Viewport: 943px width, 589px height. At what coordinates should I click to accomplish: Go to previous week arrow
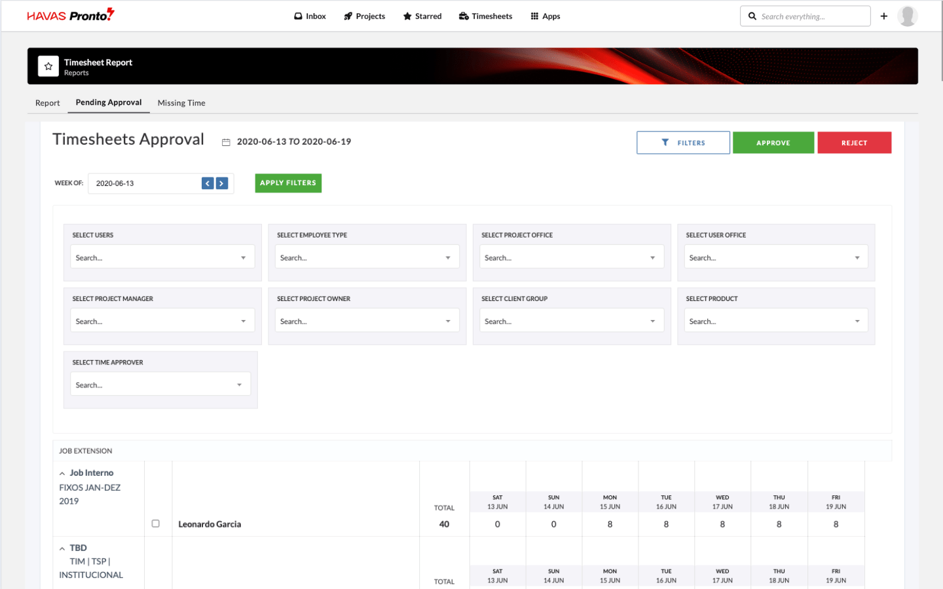click(x=208, y=183)
